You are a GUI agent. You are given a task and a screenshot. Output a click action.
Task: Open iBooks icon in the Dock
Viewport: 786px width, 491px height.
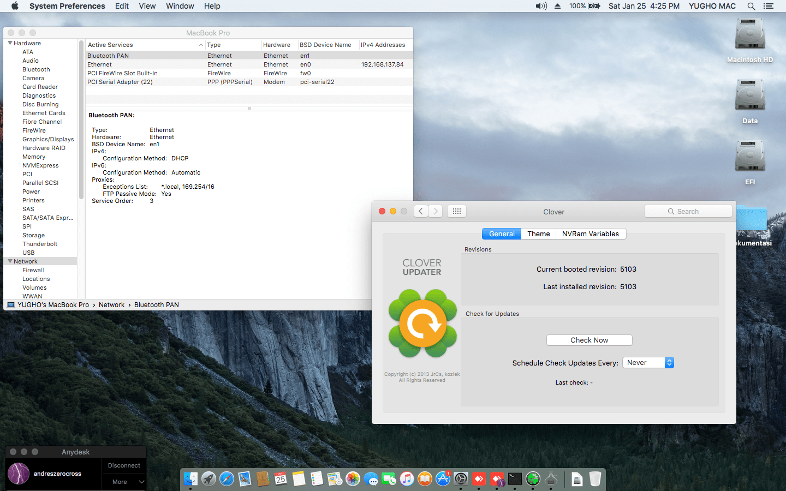click(425, 479)
